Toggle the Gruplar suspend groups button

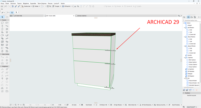(x=56, y=6)
